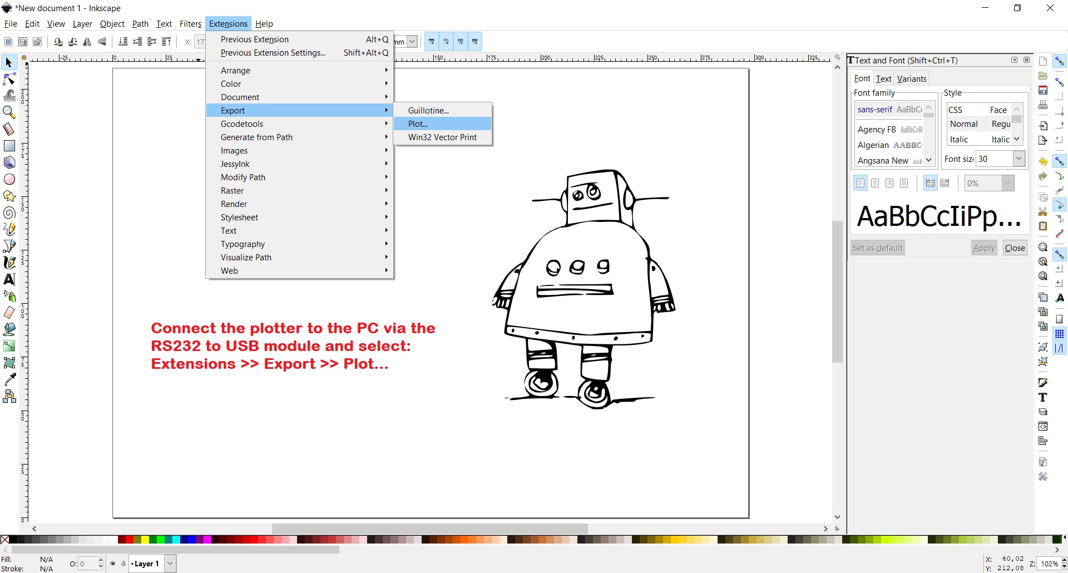Select the Node edit tool
This screenshot has height=573, width=1068.
[x=9, y=79]
